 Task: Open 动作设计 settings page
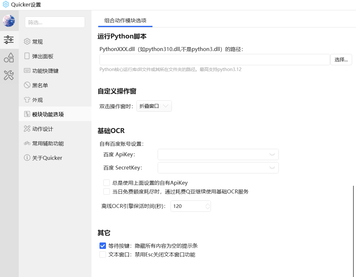pos(43,129)
